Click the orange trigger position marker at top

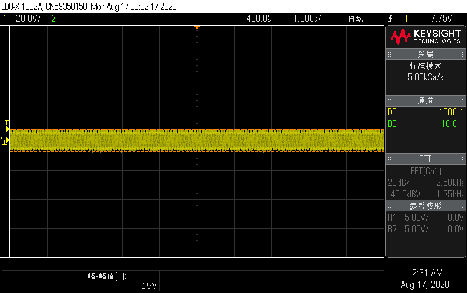(x=197, y=27)
